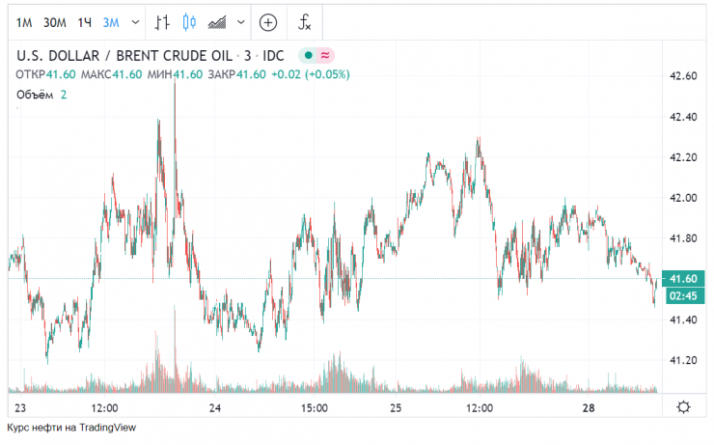
Task: Click the pink approximate data icon
Action: 325,55
